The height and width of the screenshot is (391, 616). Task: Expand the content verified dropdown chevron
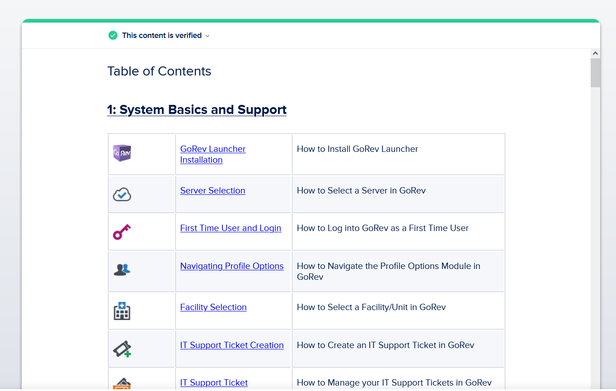[x=207, y=36]
